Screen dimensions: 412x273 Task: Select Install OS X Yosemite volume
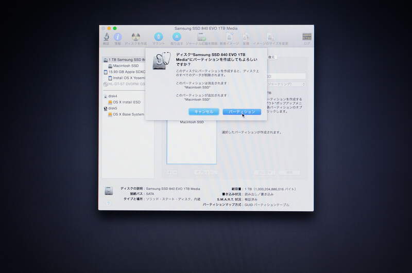[x=127, y=78]
